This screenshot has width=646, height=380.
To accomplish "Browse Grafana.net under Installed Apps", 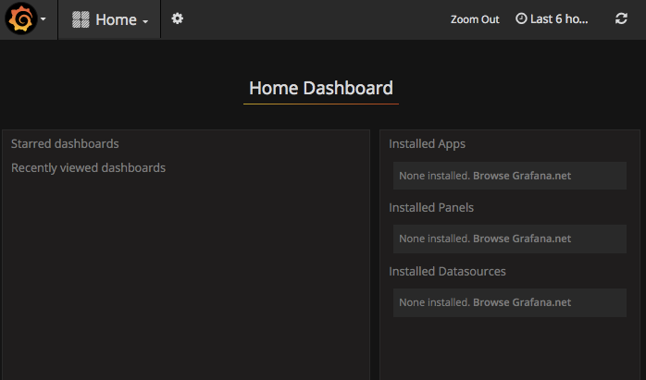I will point(522,176).
